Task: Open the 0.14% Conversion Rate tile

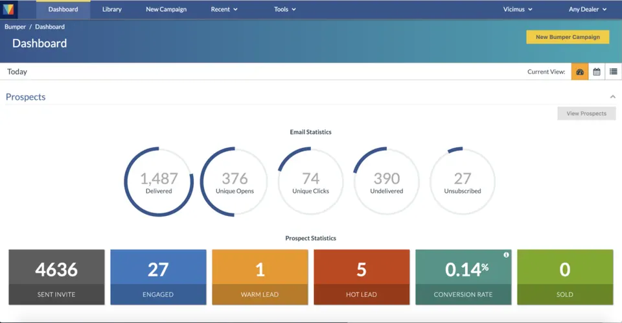Action: 463,278
